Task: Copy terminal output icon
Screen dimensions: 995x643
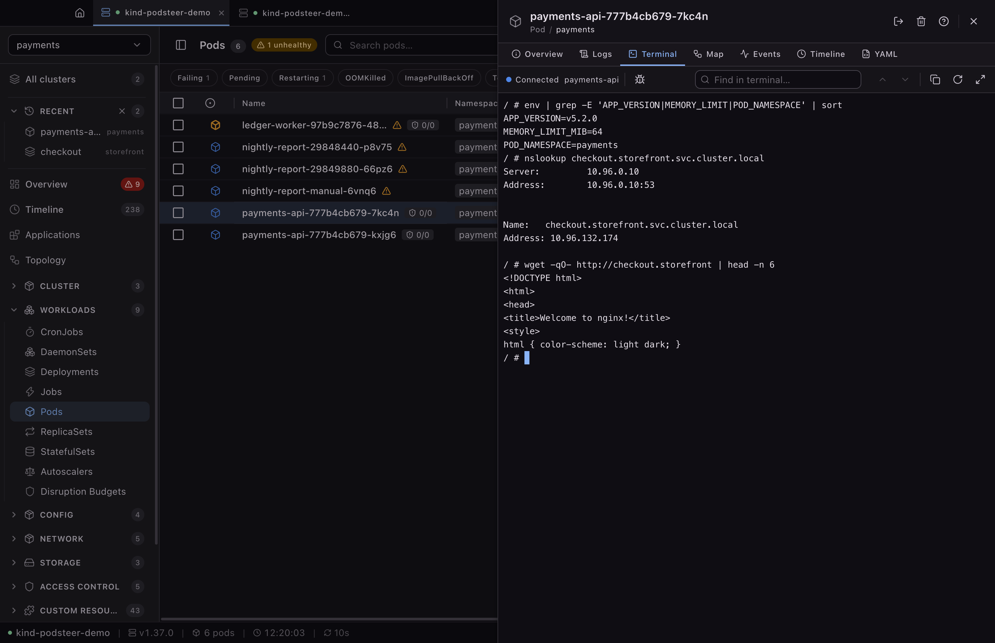Action: (935, 79)
